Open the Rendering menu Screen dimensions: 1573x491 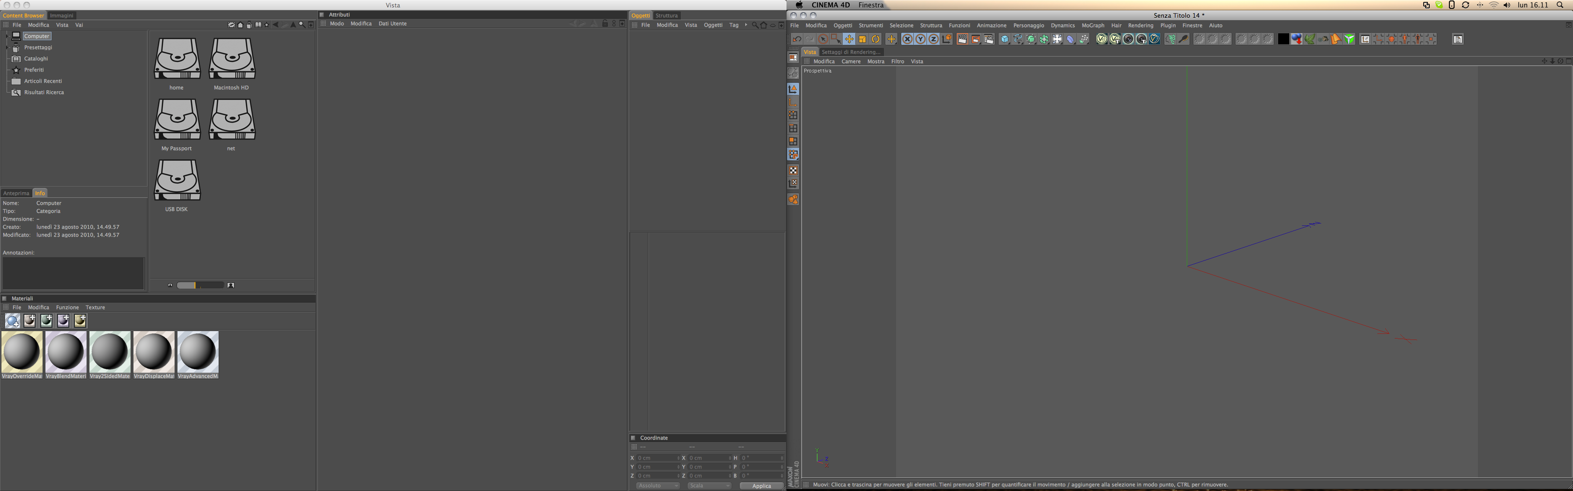click(x=1141, y=26)
